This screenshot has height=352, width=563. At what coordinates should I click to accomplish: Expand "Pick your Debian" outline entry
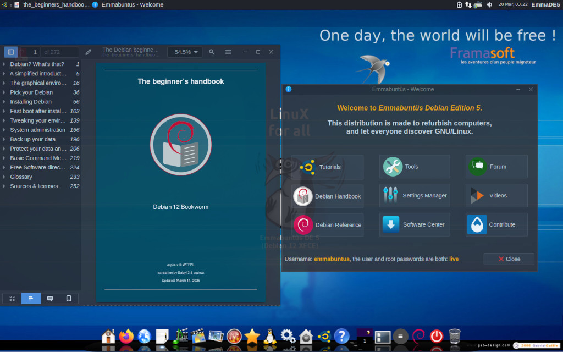4,92
